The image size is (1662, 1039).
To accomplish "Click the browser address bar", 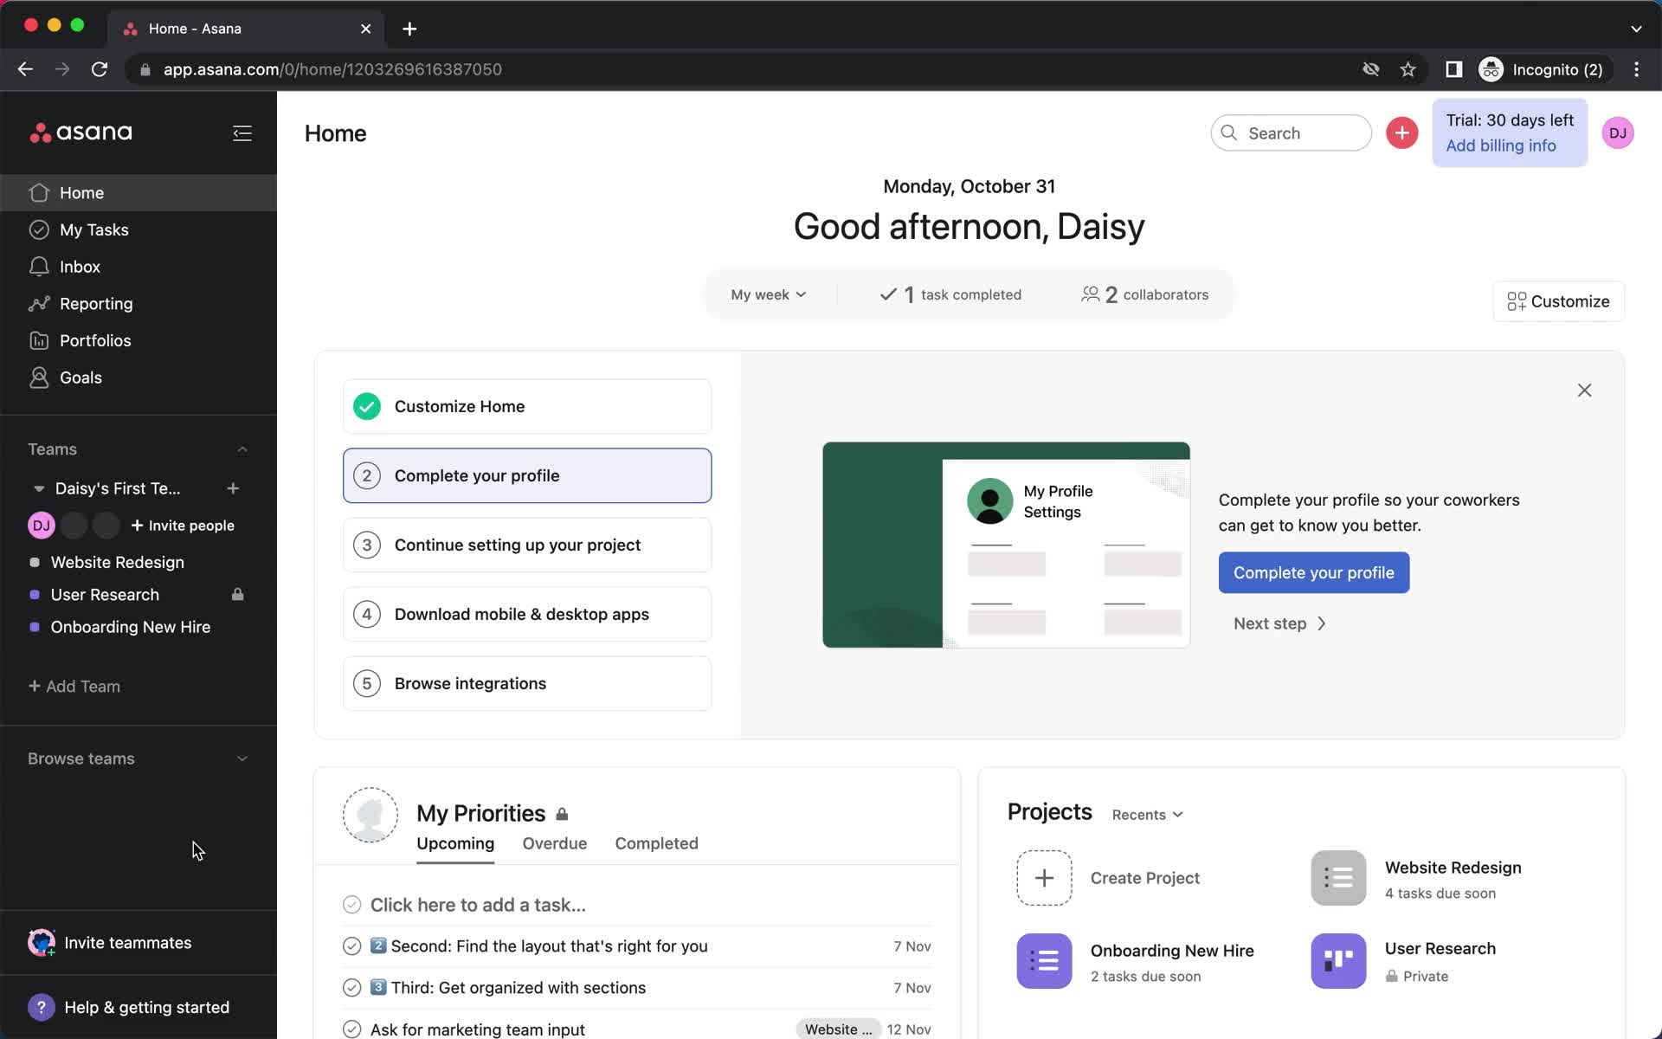I will pyautogui.click(x=744, y=69).
